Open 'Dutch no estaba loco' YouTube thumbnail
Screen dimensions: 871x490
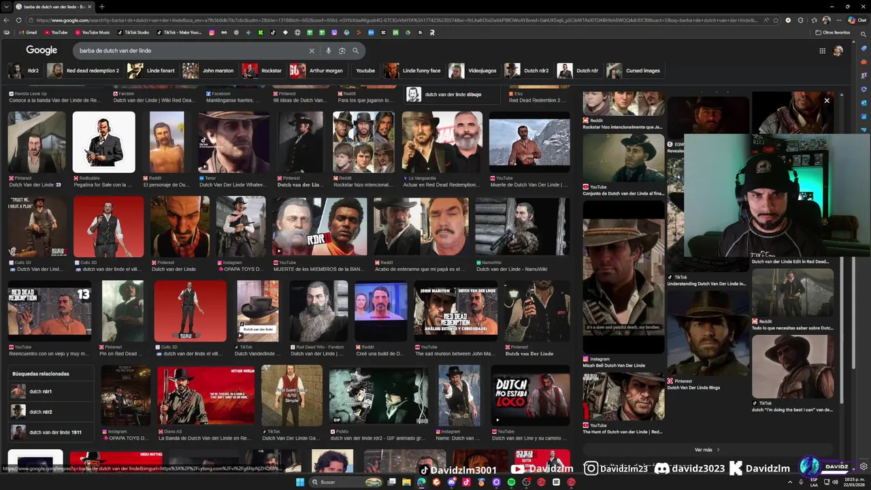point(531,395)
